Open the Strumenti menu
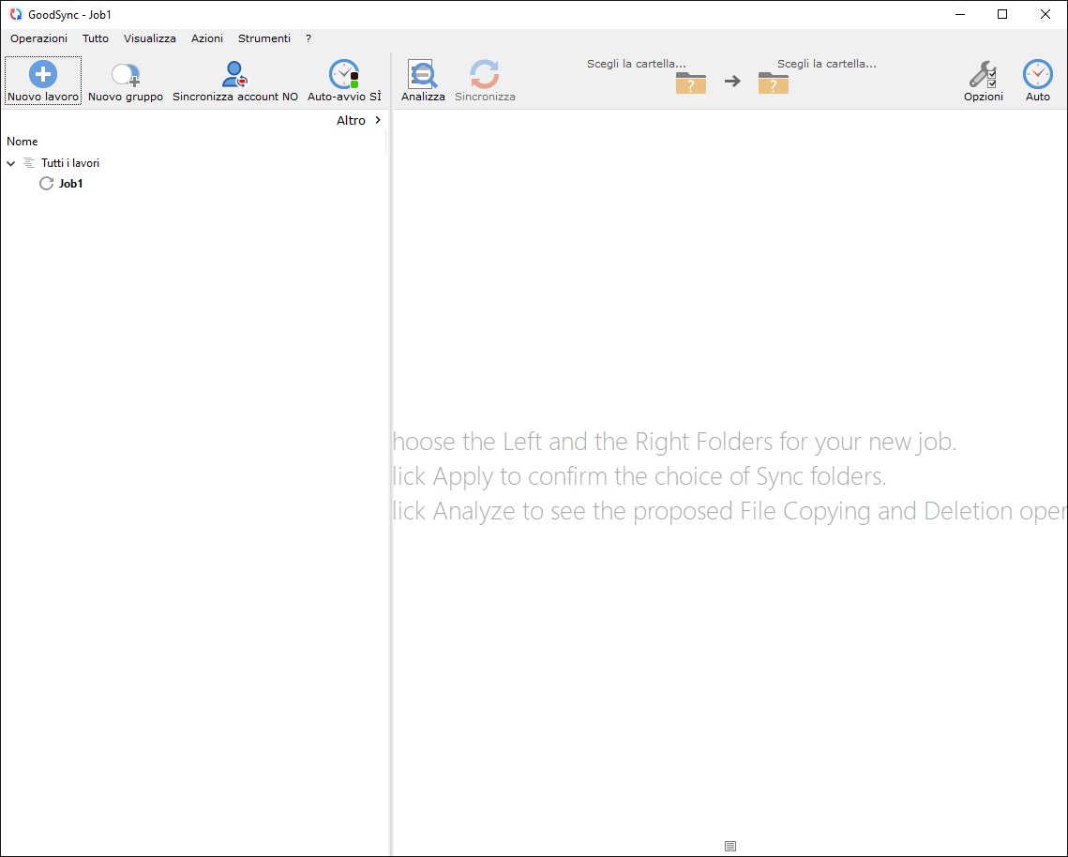This screenshot has height=857, width=1068. tap(264, 38)
